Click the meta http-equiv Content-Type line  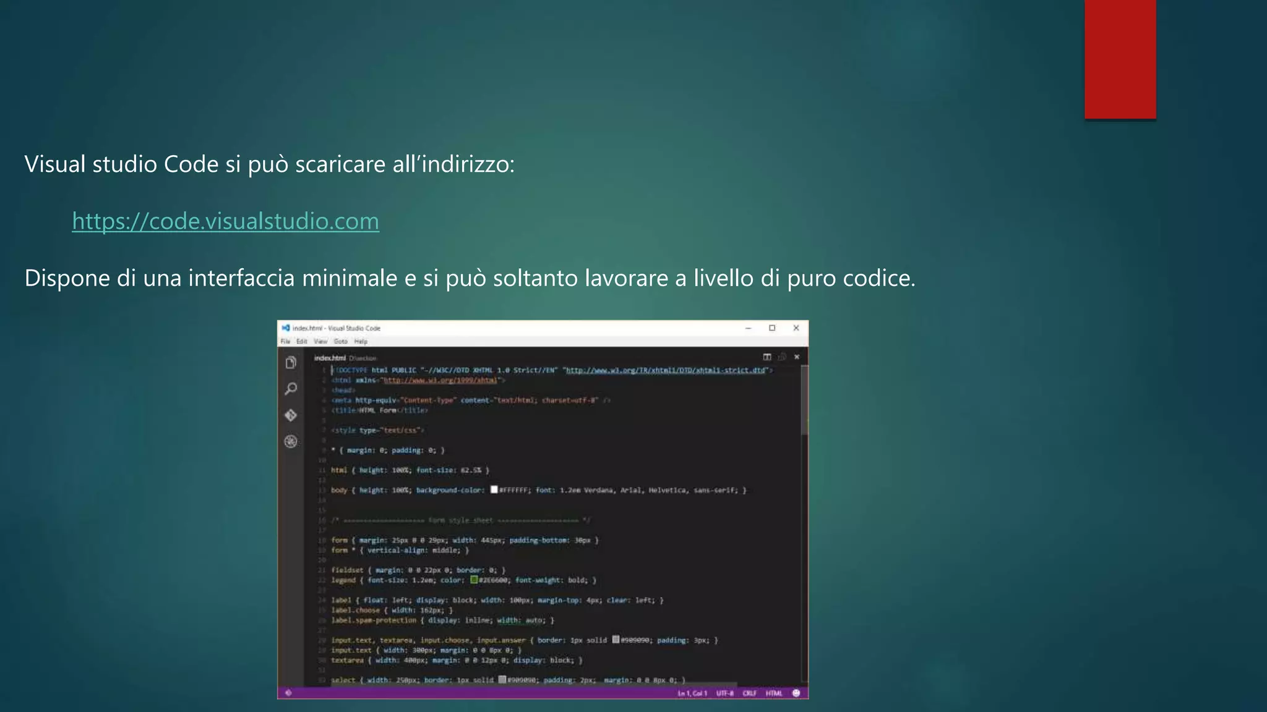click(471, 400)
